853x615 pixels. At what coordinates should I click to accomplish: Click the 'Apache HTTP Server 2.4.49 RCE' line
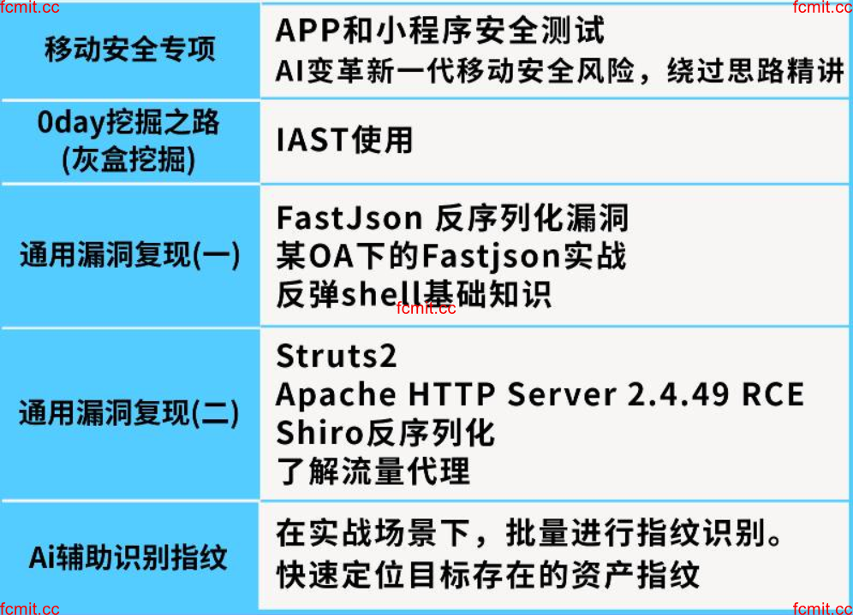540,394
